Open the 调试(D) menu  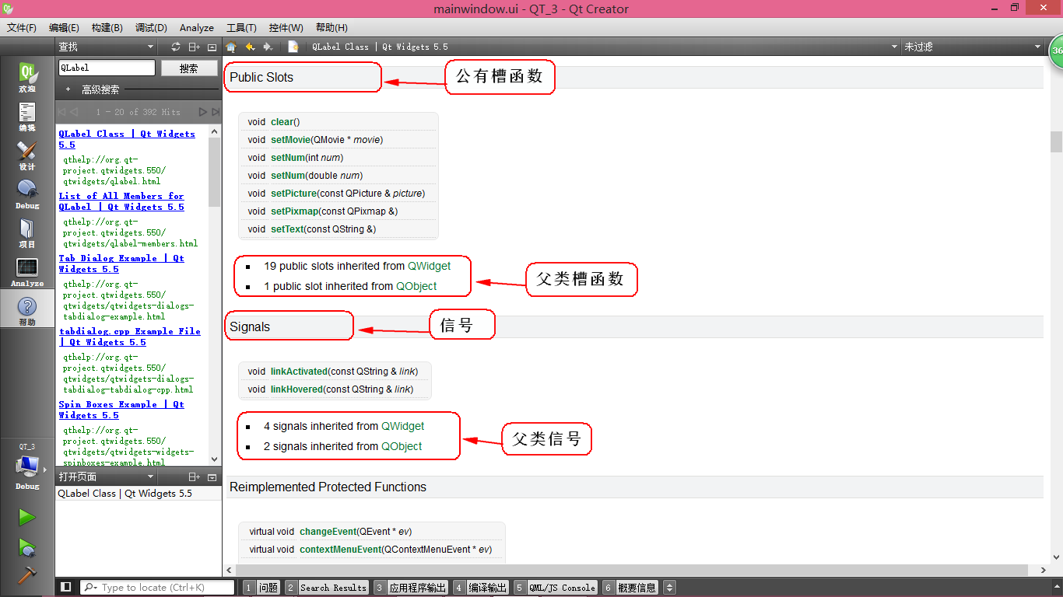pyautogui.click(x=151, y=27)
